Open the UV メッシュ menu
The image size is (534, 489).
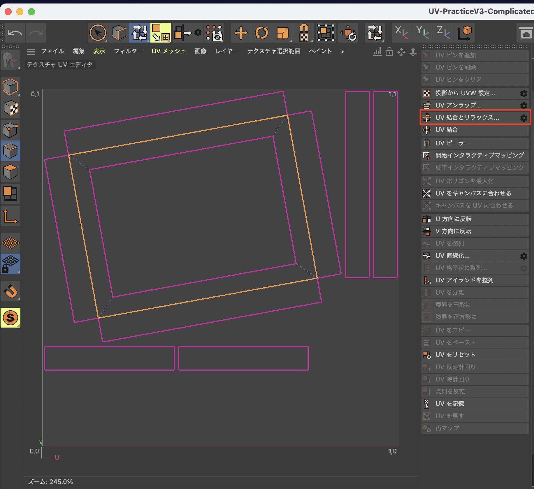(x=168, y=51)
